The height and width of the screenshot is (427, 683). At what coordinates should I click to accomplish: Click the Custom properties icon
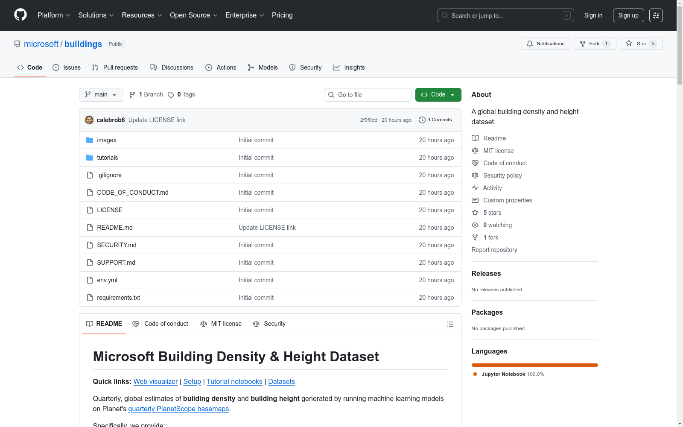(475, 200)
